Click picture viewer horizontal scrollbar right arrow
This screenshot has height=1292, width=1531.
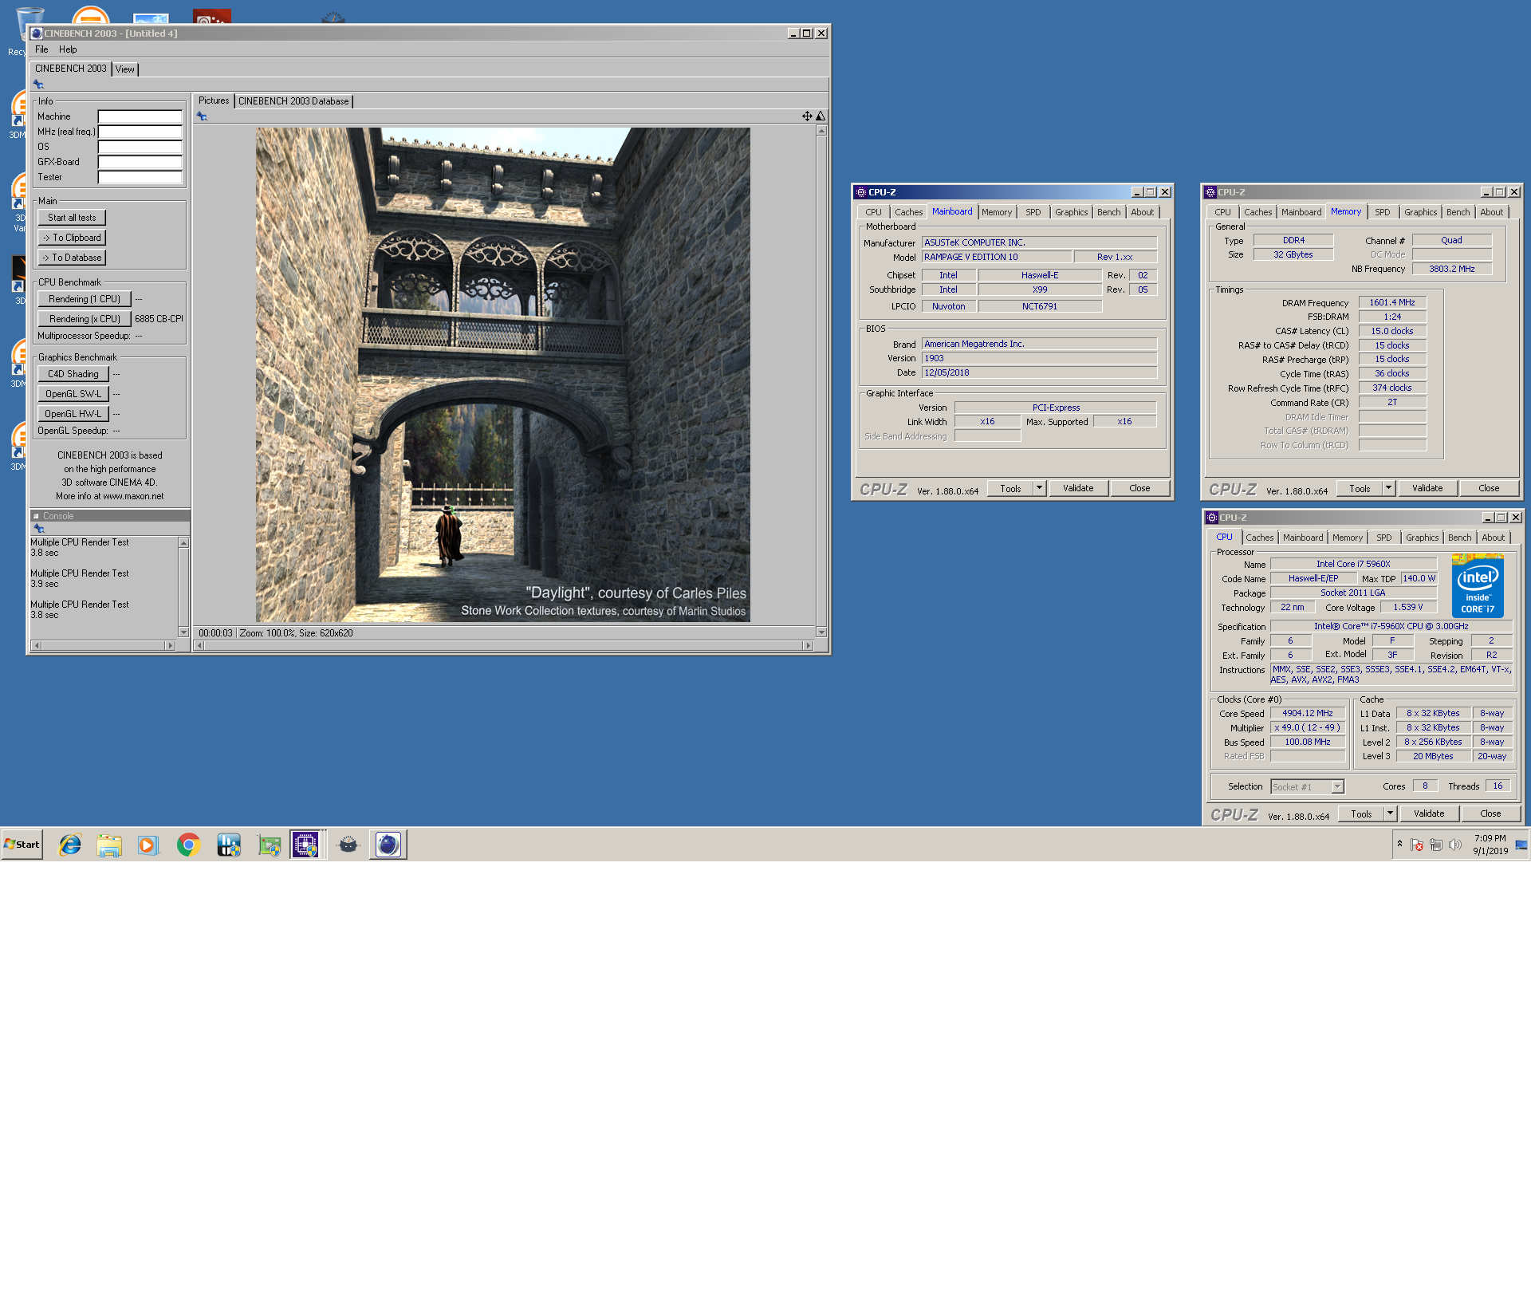pos(809,646)
